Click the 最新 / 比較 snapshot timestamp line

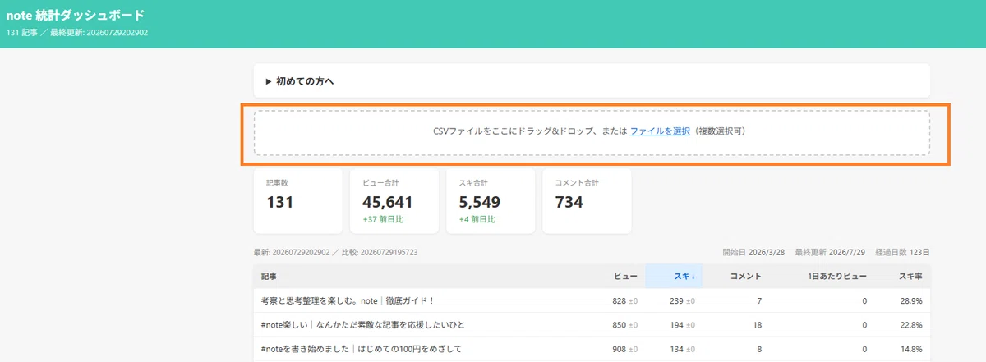click(x=336, y=252)
